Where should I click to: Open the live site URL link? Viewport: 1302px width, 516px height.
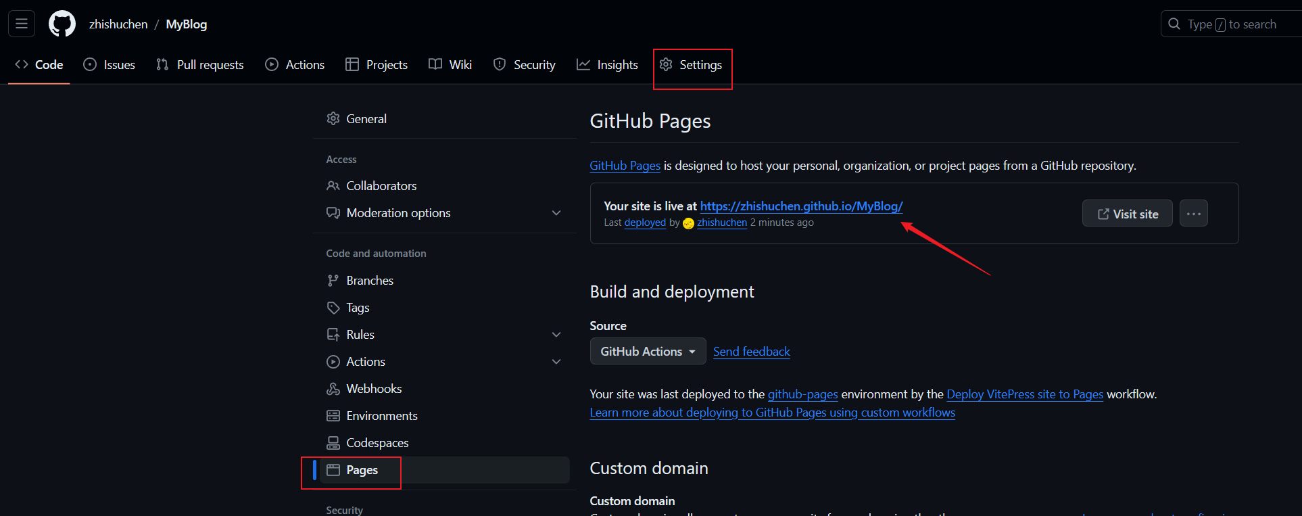tap(801, 206)
